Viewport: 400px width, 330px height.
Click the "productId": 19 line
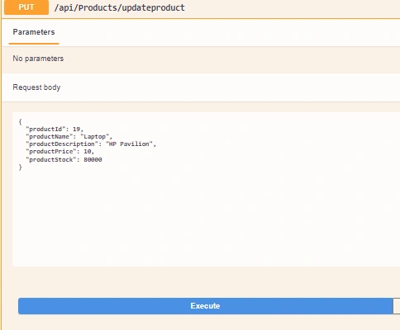55,129
